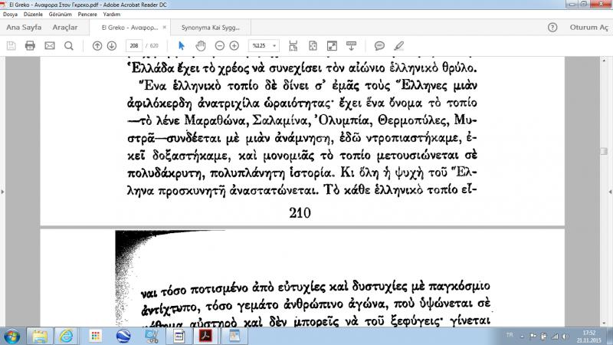Open the Görünüm menu
Viewport: 613px width, 345px height.
click(61, 14)
